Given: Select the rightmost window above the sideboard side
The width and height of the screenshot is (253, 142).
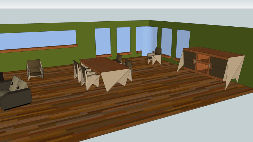Looking at the screenshot, I should (x=183, y=43).
